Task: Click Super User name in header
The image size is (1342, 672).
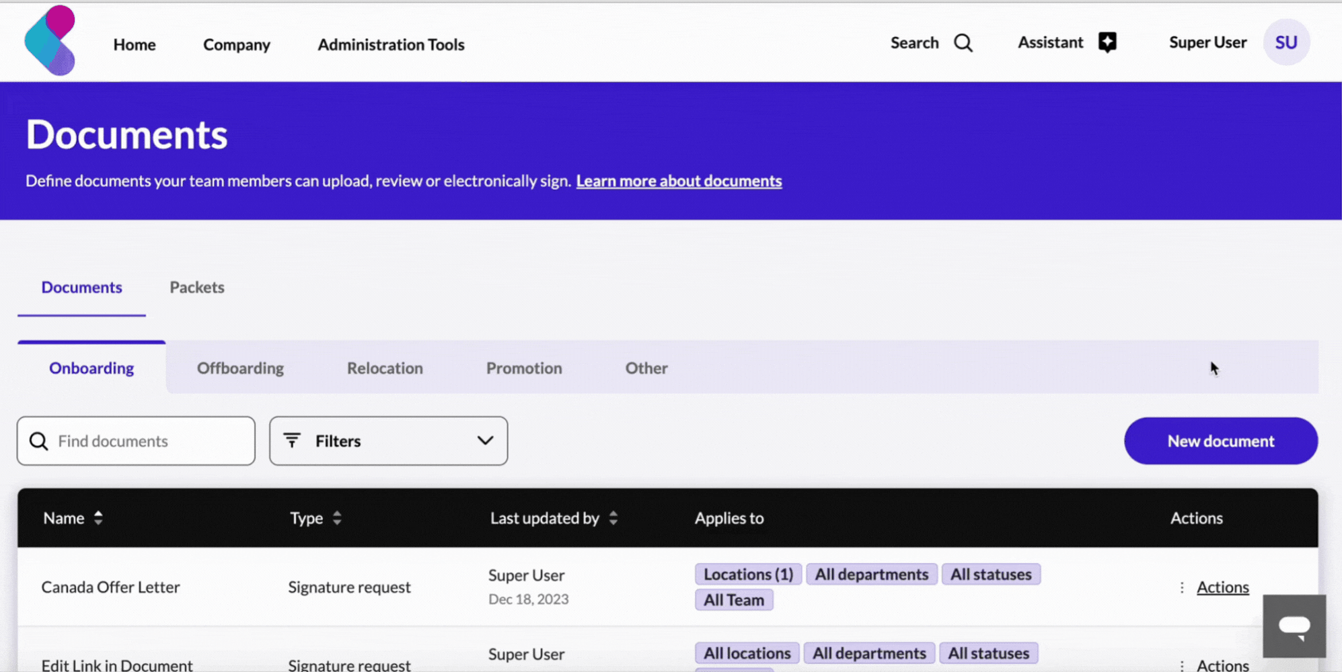Action: point(1207,42)
